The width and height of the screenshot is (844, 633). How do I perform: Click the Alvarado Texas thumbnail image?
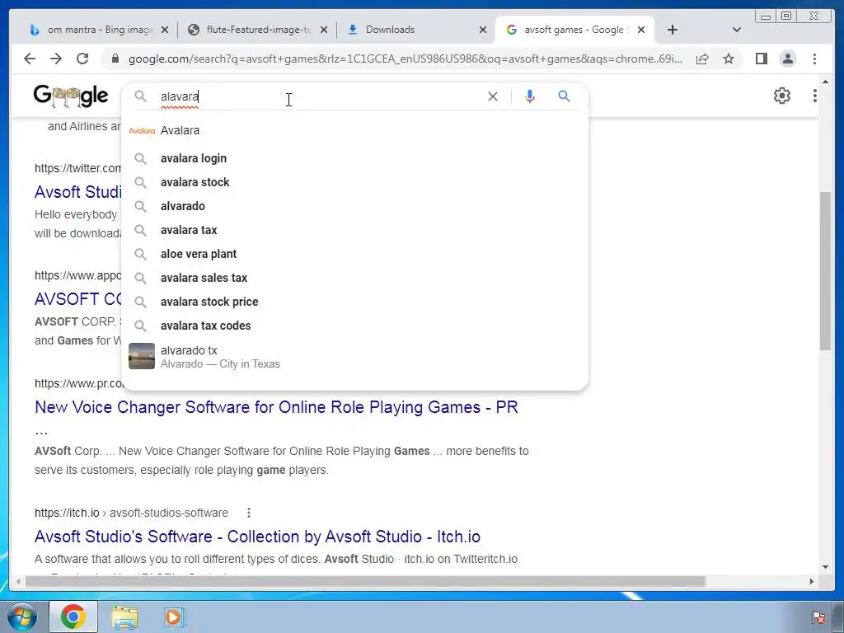[142, 356]
